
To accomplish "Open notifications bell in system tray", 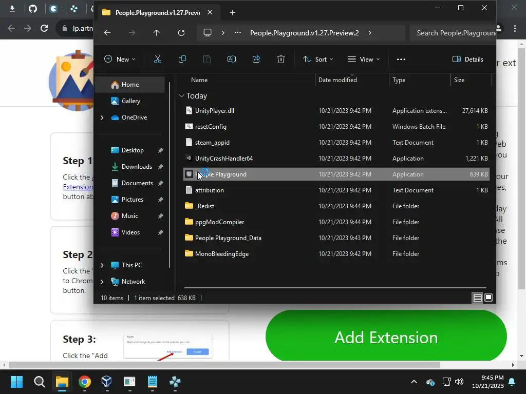I will click(x=512, y=382).
